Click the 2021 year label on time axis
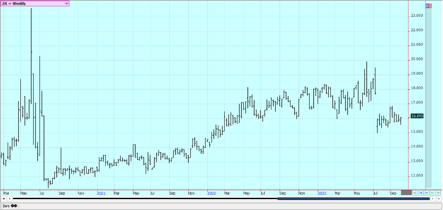Screen dimensions: 443x210 101,193
